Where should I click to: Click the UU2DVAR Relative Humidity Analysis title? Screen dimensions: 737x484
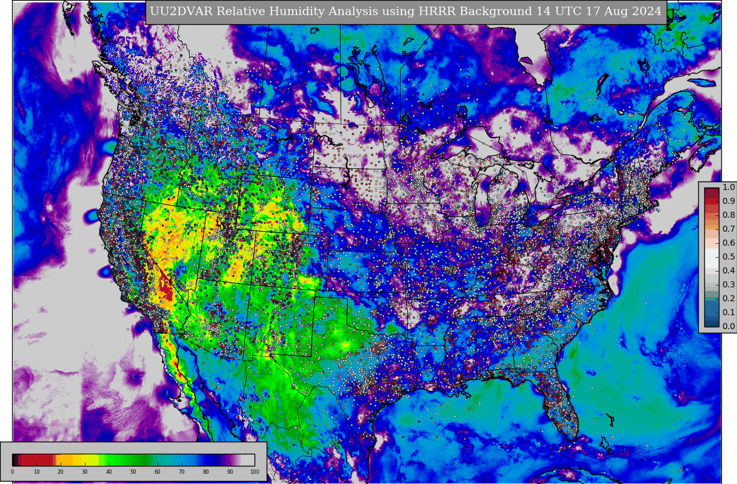(x=405, y=11)
